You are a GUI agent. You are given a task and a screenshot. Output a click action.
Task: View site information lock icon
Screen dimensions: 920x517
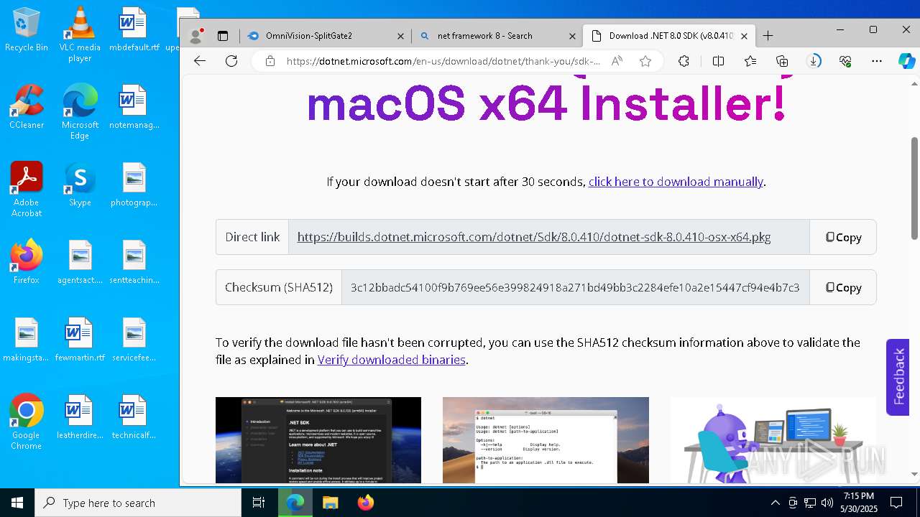[270, 61]
